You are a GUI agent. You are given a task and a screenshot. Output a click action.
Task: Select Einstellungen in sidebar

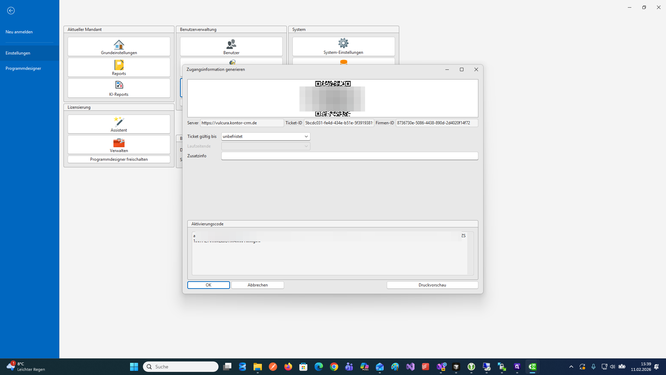point(18,53)
